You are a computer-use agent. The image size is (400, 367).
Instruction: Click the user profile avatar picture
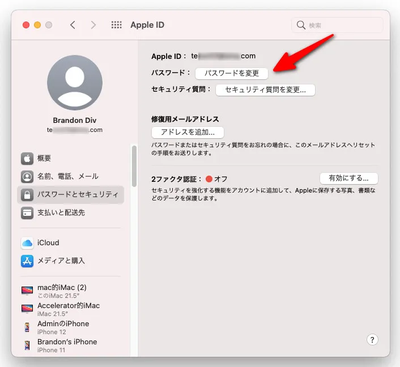[x=75, y=83]
